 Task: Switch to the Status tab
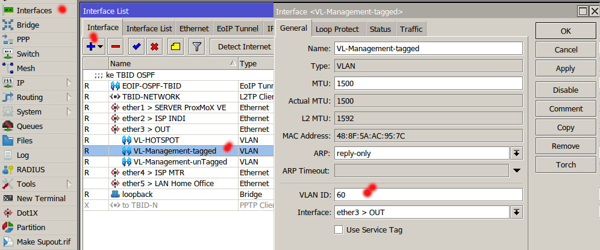pyautogui.click(x=380, y=29)
